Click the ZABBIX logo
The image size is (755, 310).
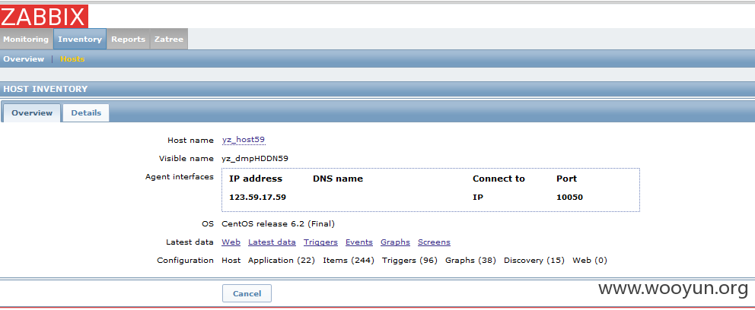[x=44, y=17]
